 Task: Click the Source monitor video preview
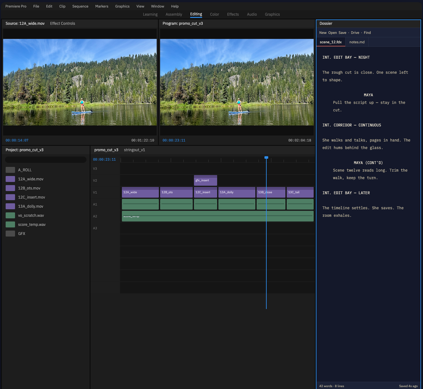80,82
